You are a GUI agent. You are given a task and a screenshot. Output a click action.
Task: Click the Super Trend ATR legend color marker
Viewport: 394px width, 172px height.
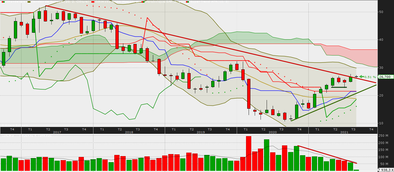coord(187,1)
